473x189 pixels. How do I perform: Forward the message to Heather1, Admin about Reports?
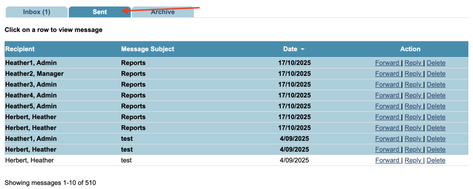387,63
